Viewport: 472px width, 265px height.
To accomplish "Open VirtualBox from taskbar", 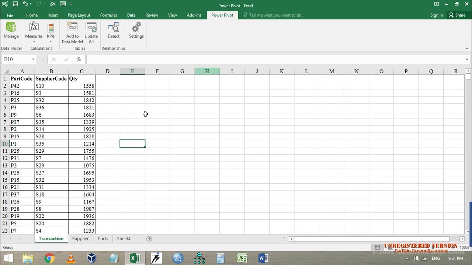I will coord(92,258).
